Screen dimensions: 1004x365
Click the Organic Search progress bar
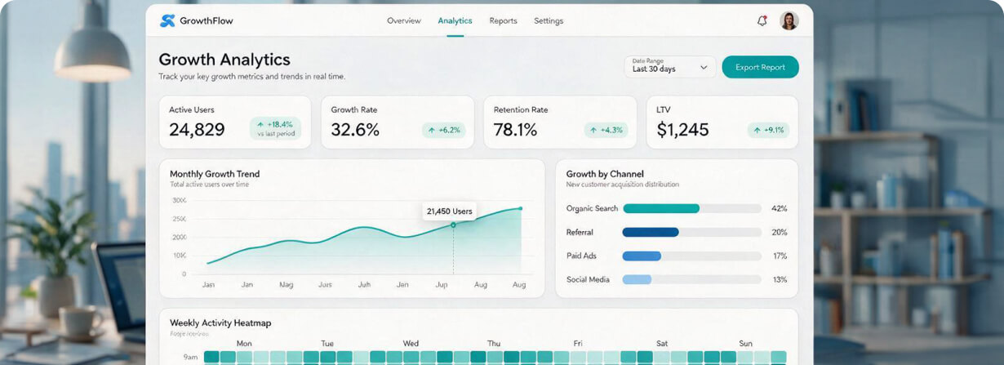[692, 208]
